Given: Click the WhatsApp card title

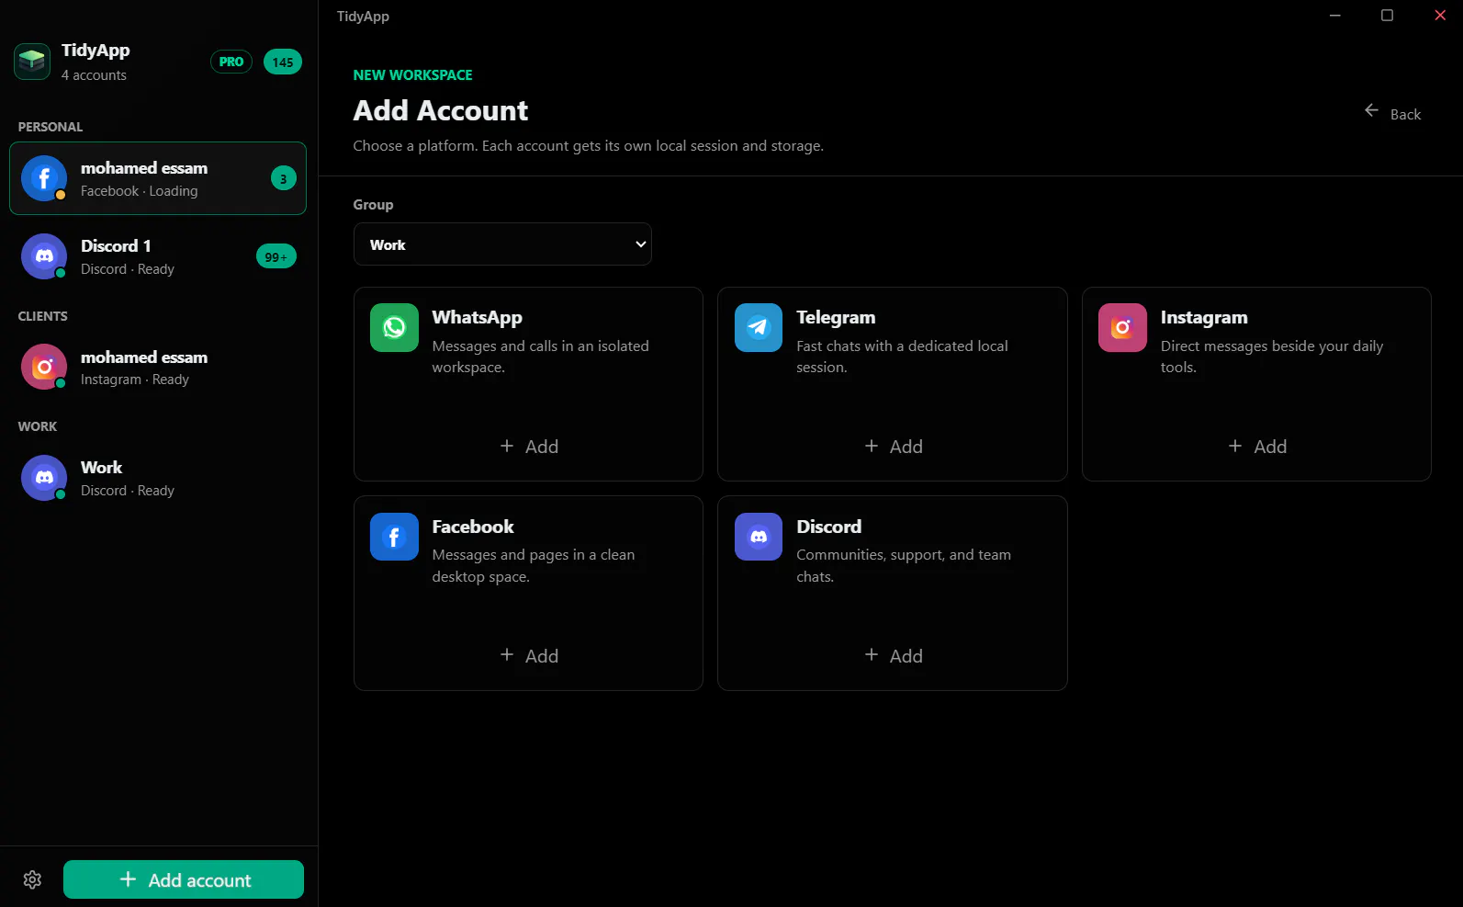Looking at the screenshot, I should 477,317.
